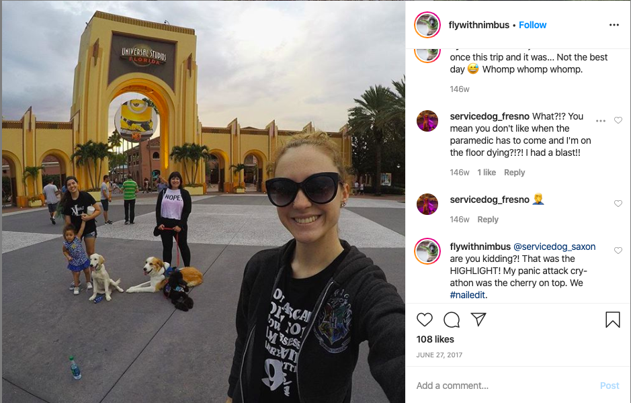Follow the flywithnimbus account
The image size is (631, 403).
532,25
